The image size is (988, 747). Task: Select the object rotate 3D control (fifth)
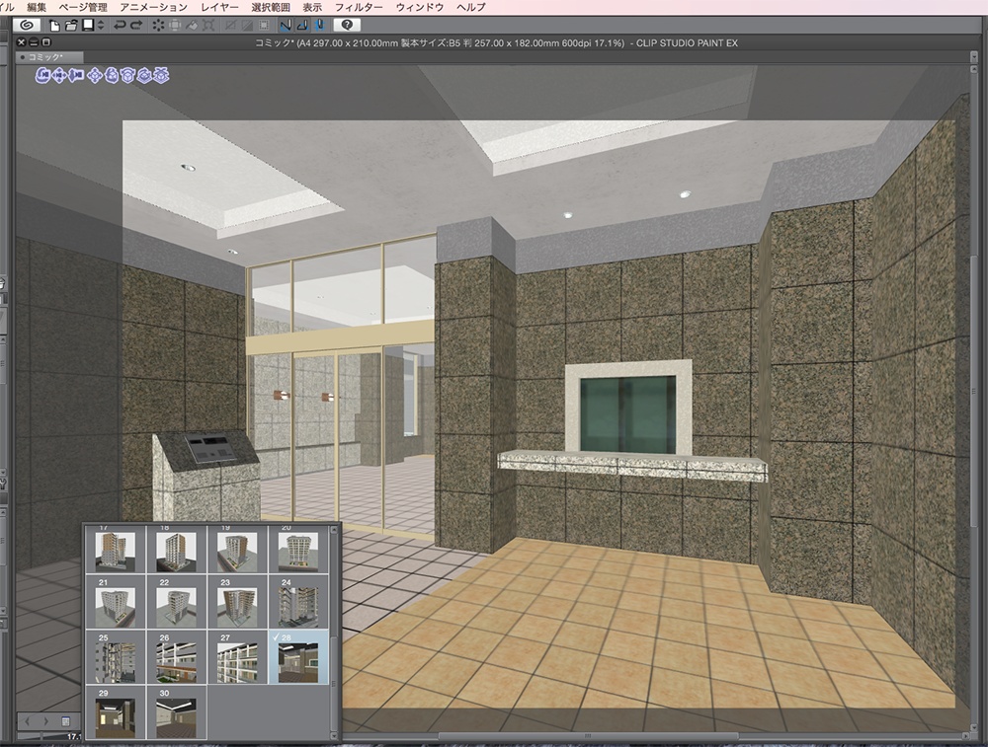[x=112, y=76]
